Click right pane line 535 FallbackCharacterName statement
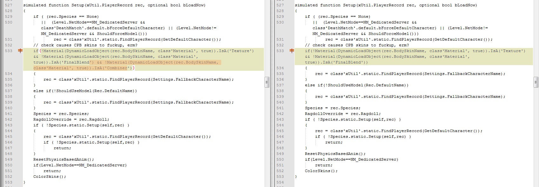The width and height of the screenshot is (539, 187). point(410,74)
